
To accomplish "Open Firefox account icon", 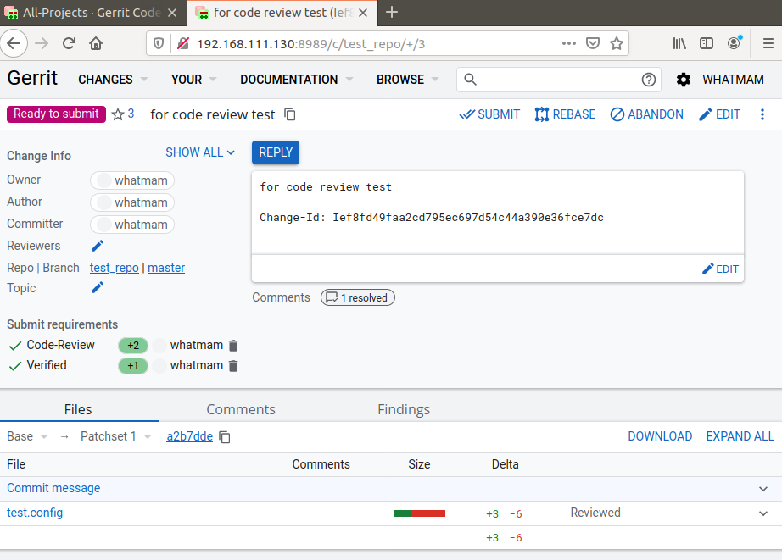I will click(x=734, y=43).
